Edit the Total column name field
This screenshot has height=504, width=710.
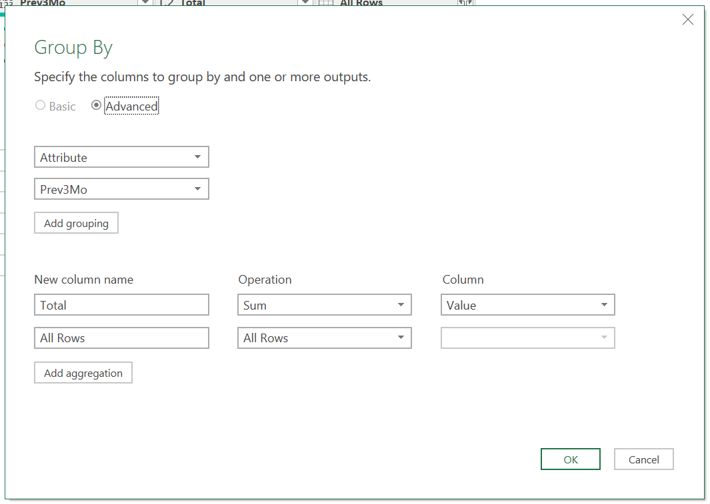pos(121,305)
